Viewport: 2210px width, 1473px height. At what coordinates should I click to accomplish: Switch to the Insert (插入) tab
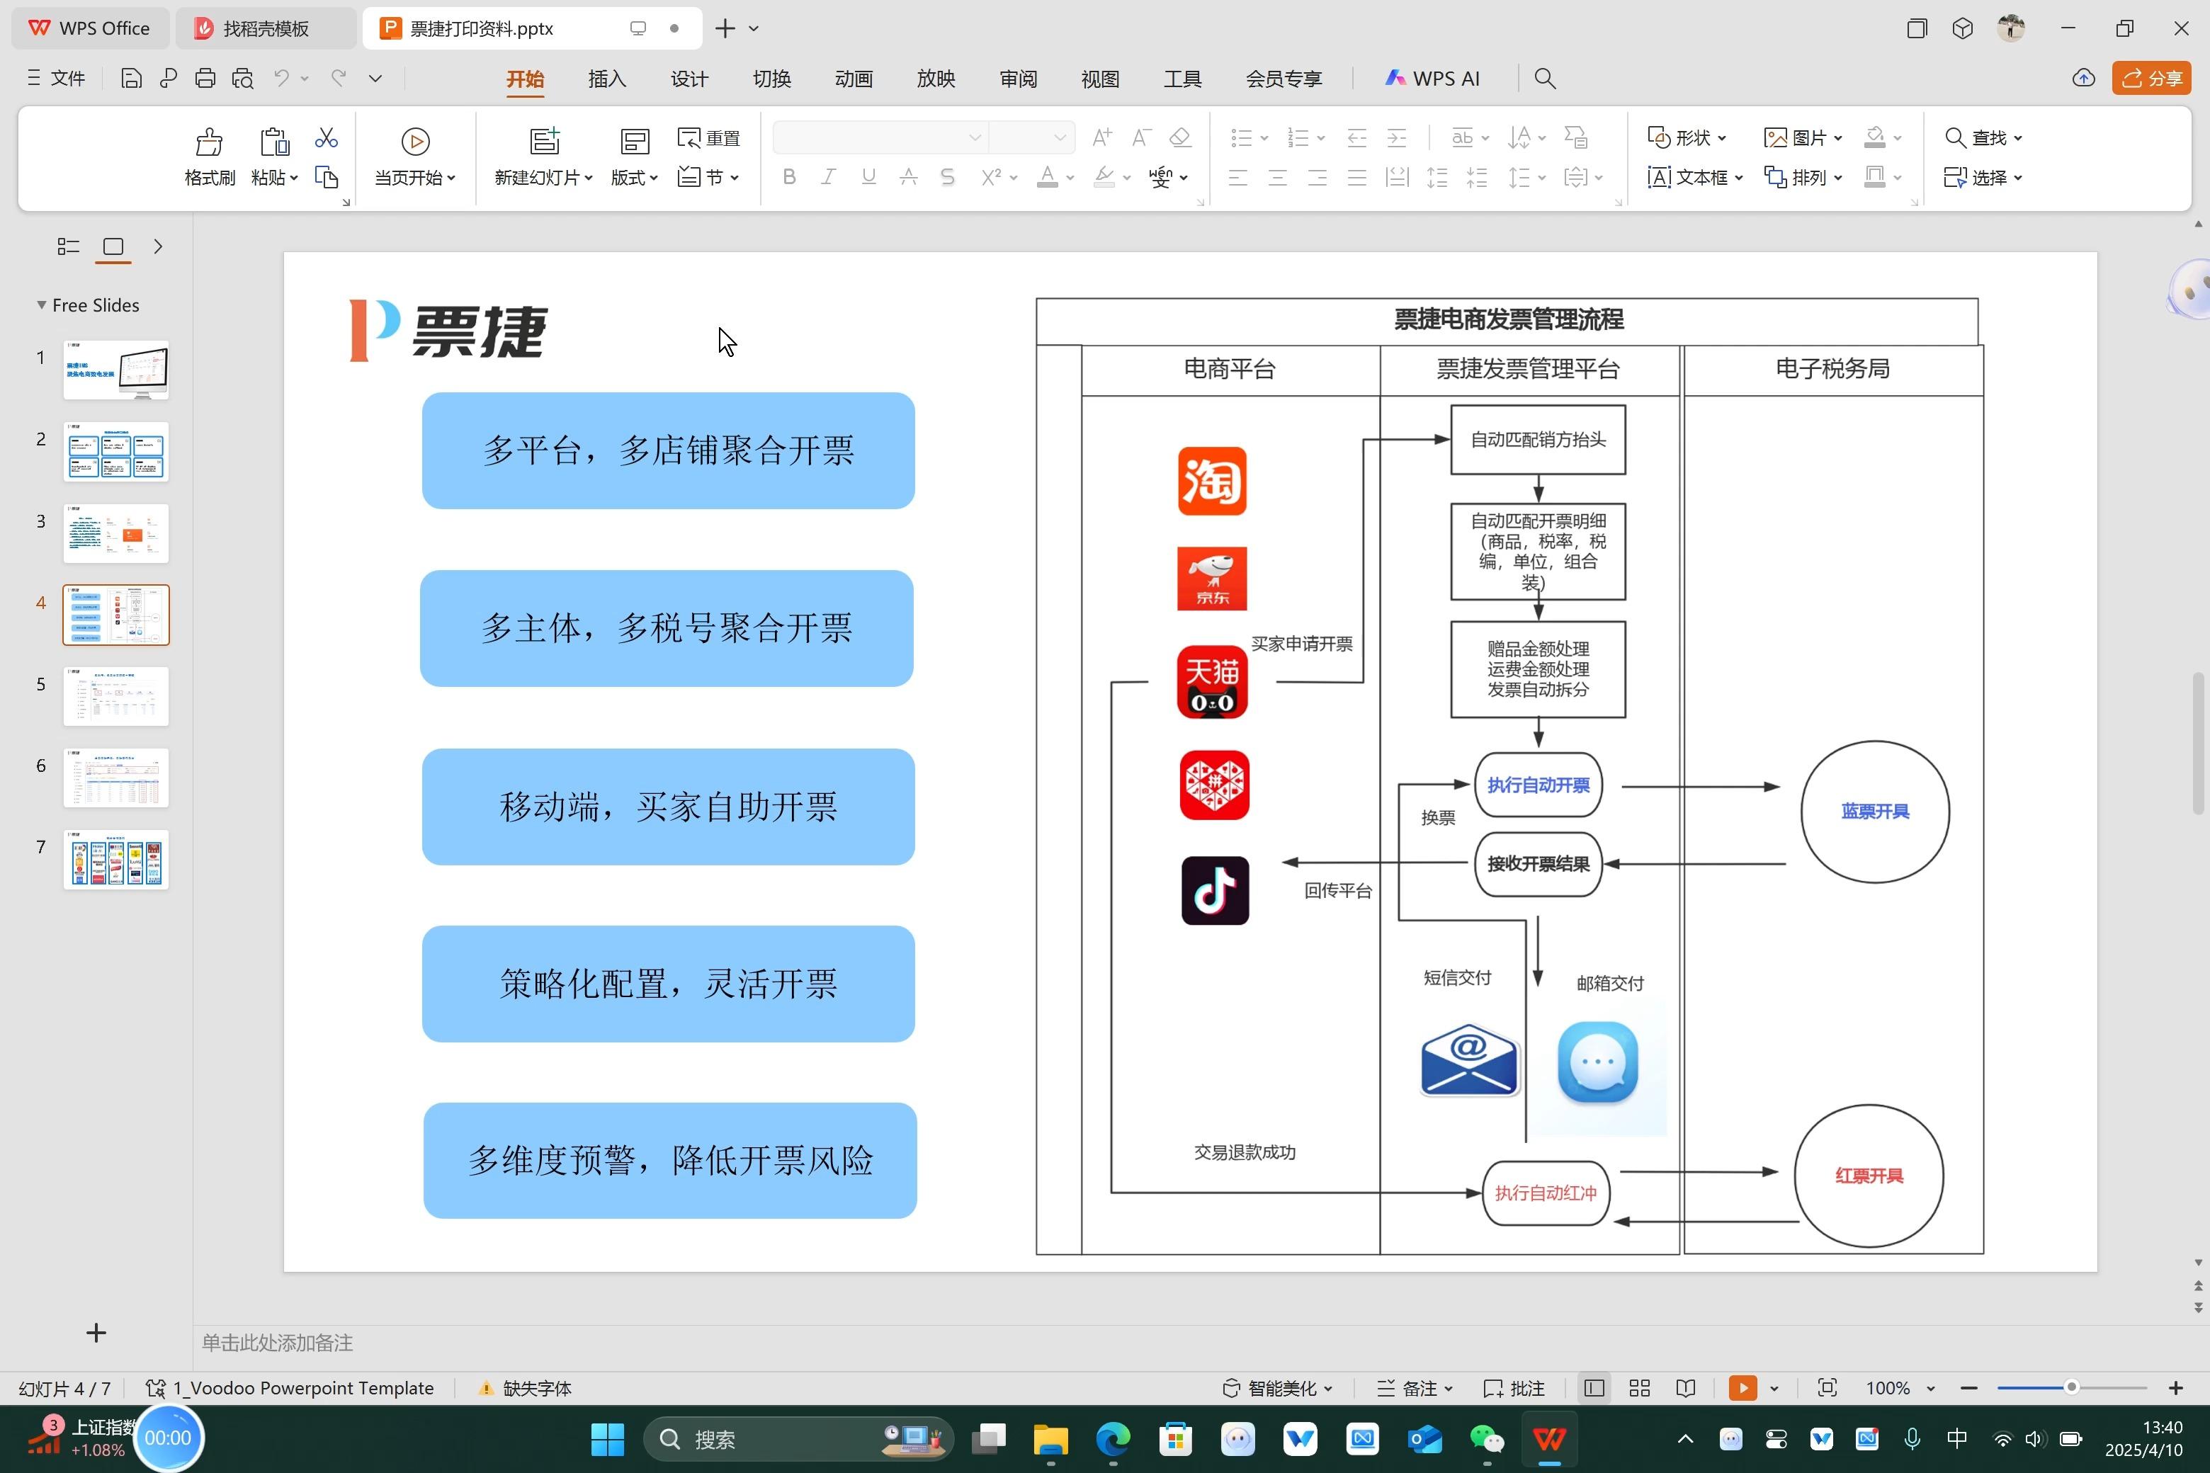tap(607, 79)
